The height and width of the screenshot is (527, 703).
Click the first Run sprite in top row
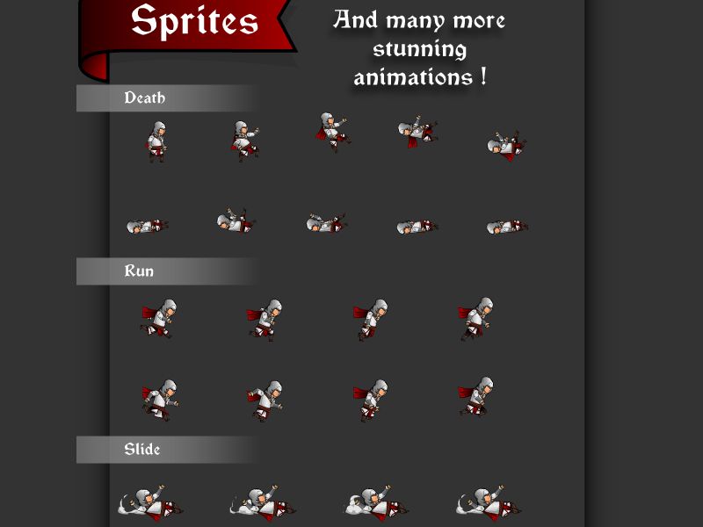coord(159,319)
